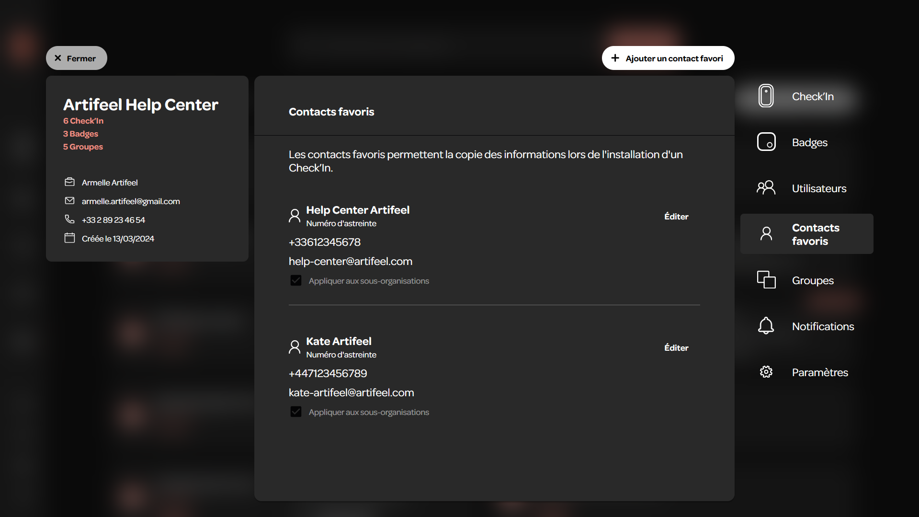919x517 pixels.
Task: Go to Utilisateurs section
Action: pos(807,188)
